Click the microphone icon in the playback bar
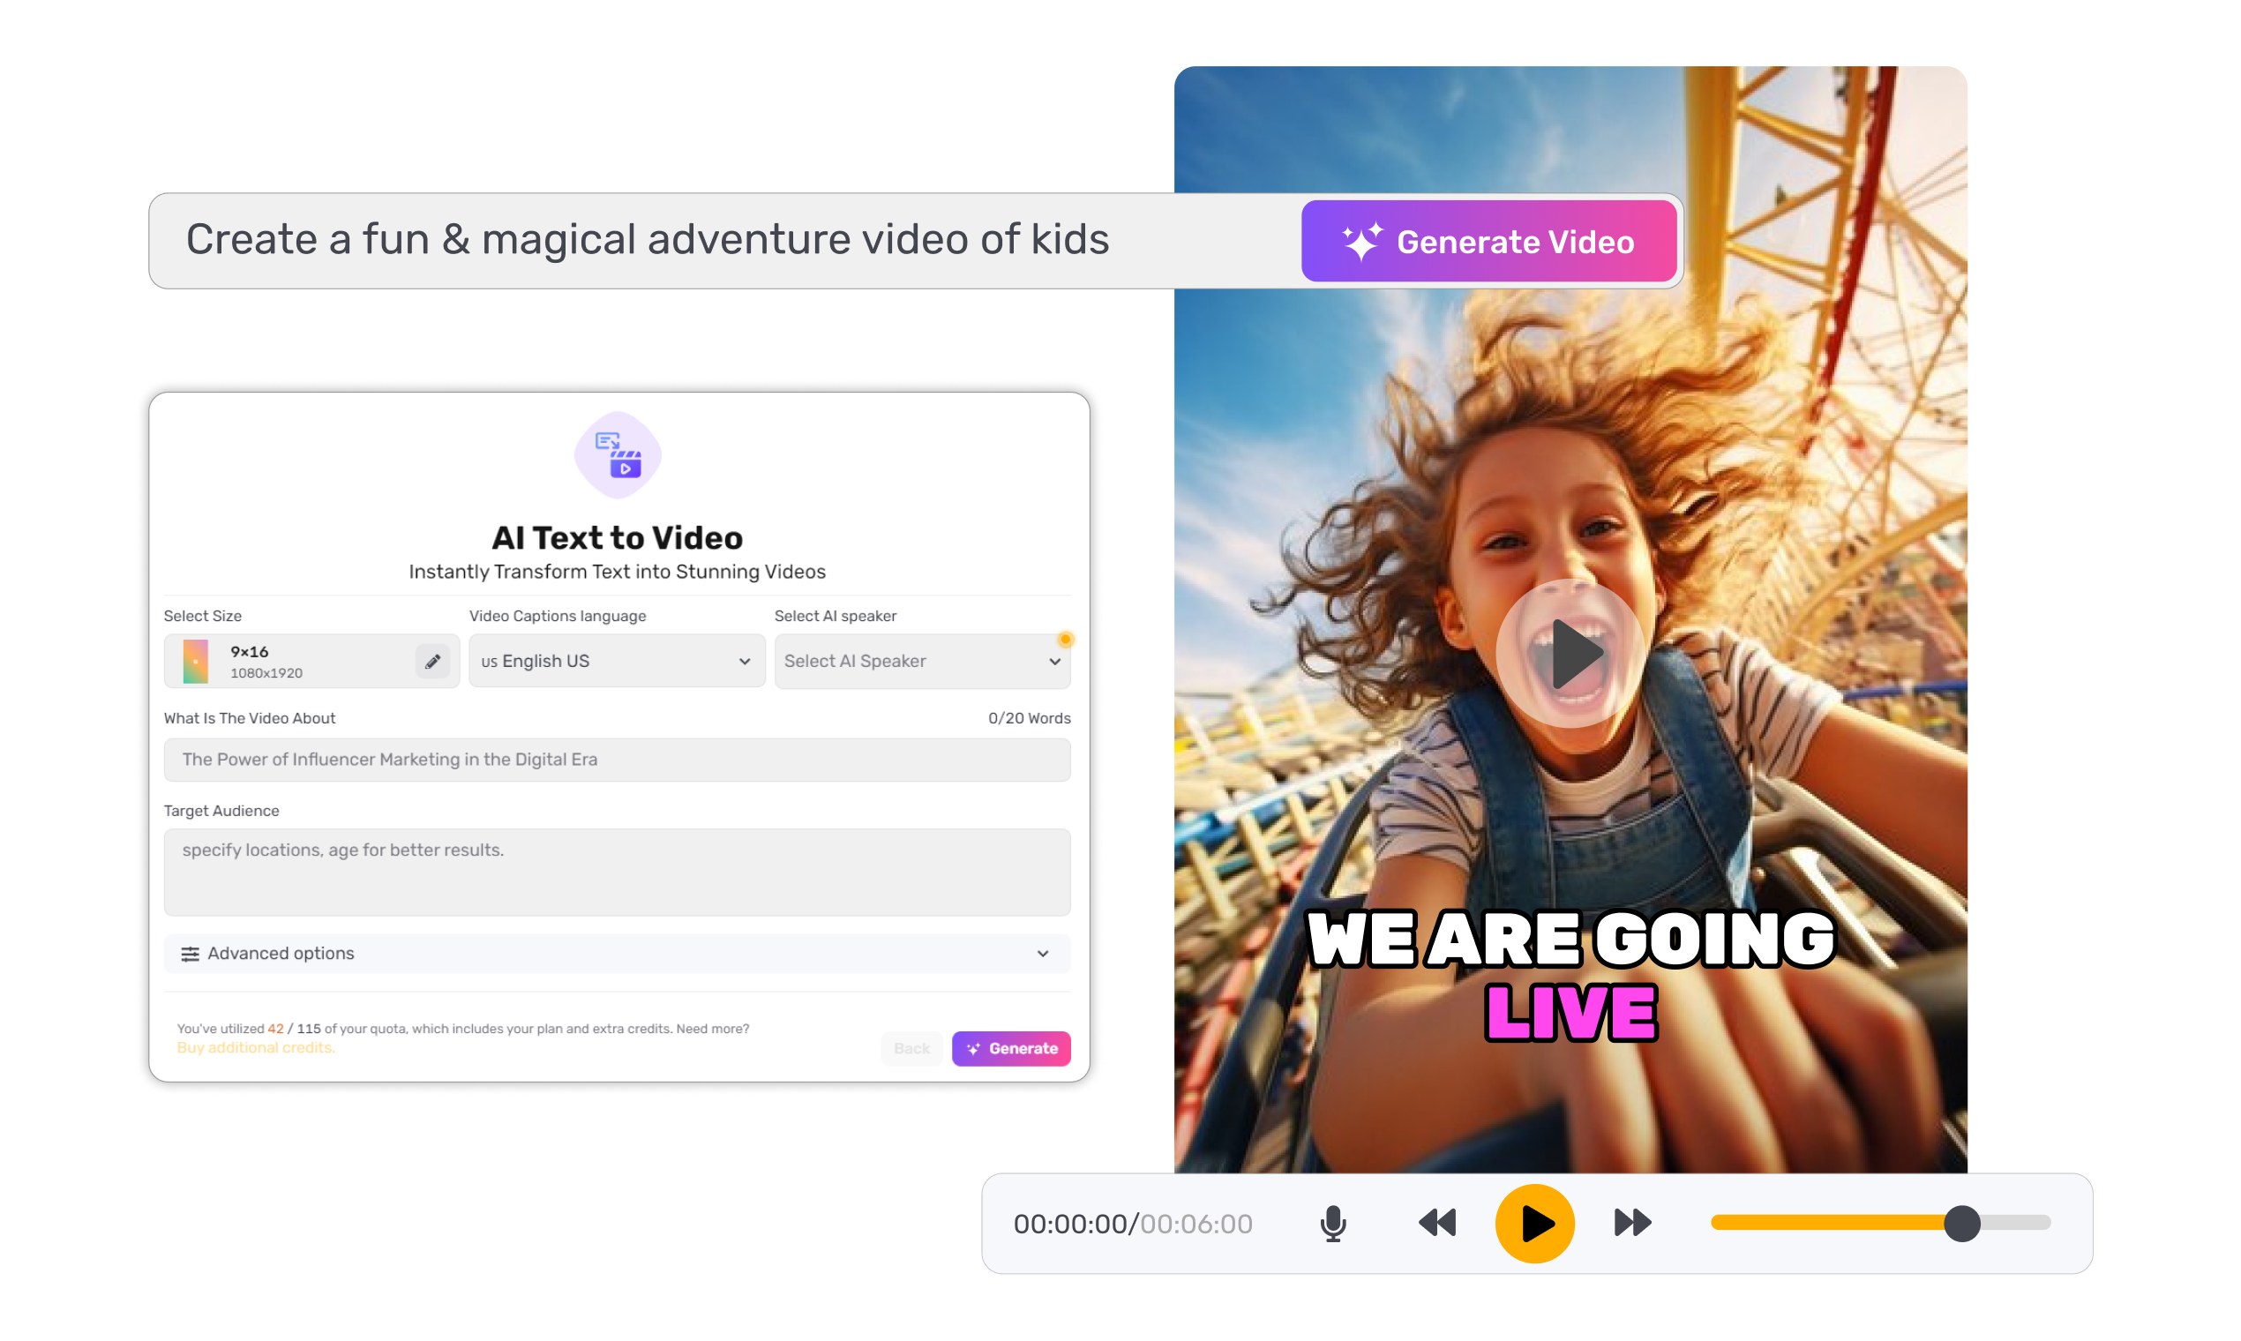This screenshot has height=1341, width=2241. [x=1333, y=1224]
